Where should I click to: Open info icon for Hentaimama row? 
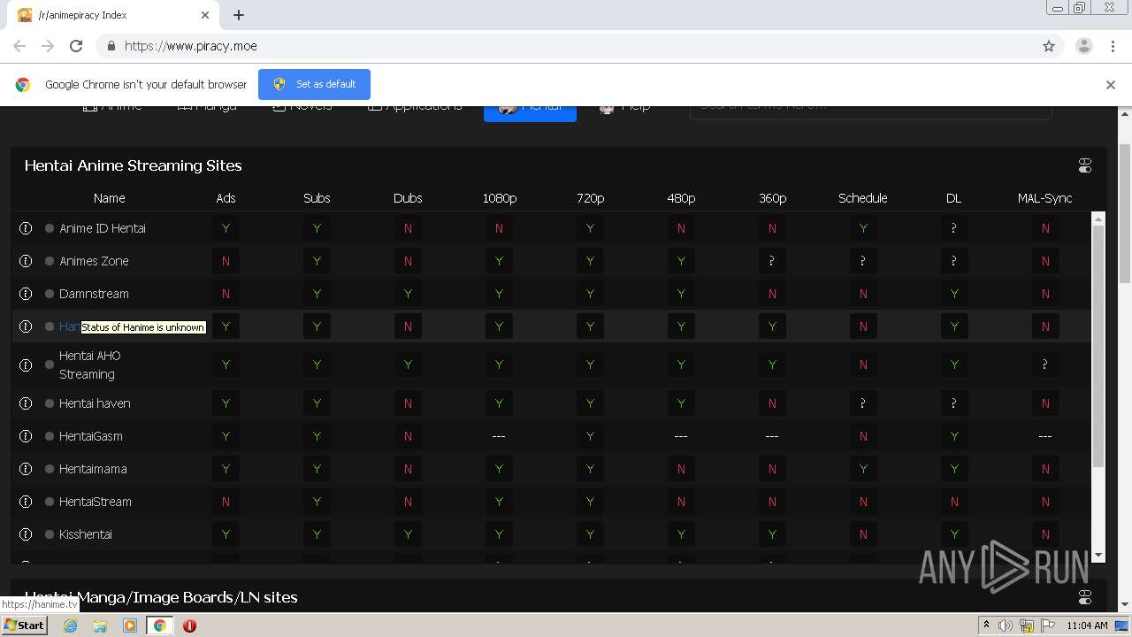pos(26,469)
